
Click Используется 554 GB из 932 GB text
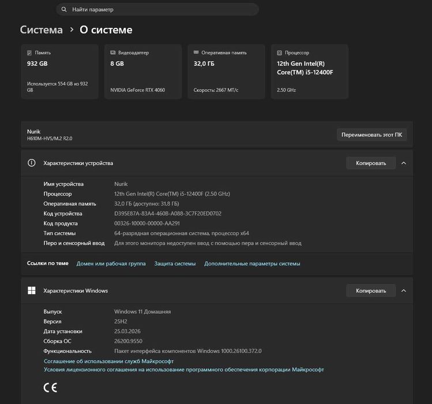(57, 87)
